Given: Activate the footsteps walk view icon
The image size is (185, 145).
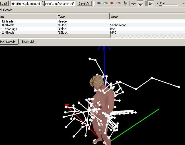Looking at the screenshot, I should tap(125, 3).
